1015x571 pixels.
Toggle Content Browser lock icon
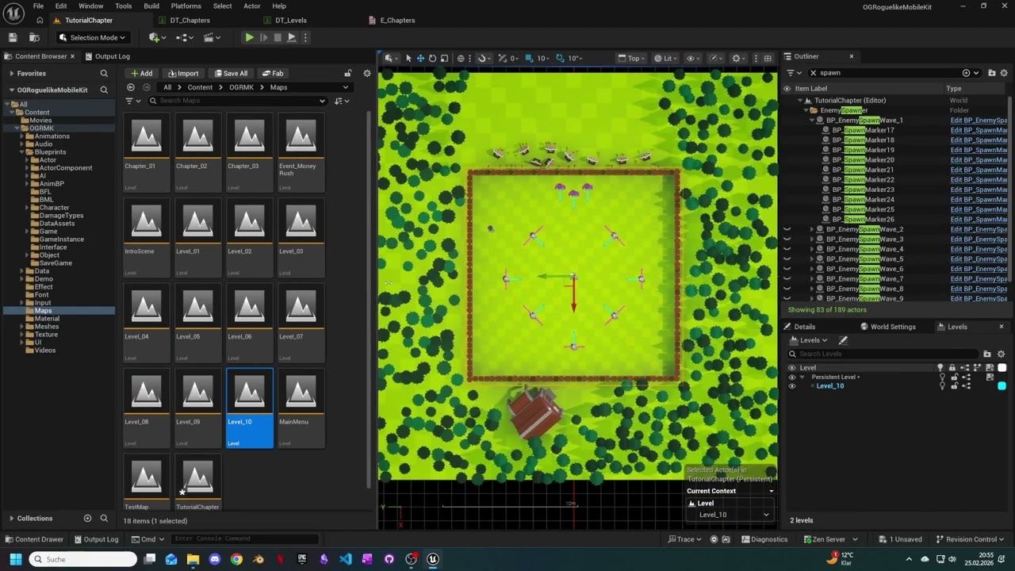pos(347,73)
